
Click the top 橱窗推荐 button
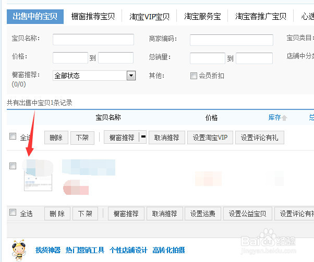122,138
